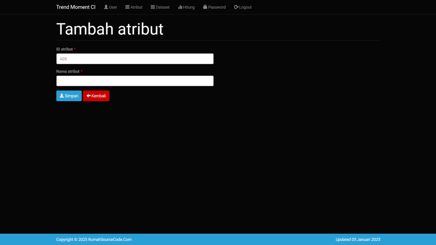This screenshot has width=436, height=245.
Task: Go back with the Kembali button
Action: coord(96,96)
